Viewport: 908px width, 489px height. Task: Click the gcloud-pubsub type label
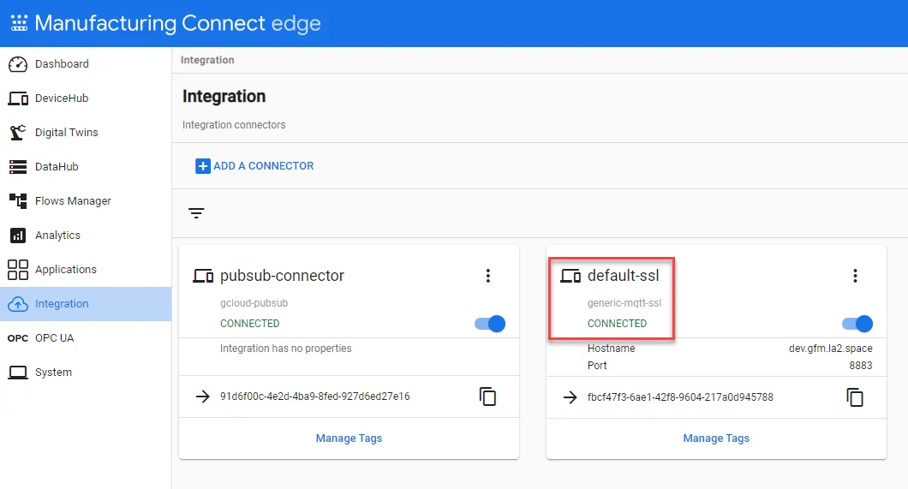click(254, 302)
